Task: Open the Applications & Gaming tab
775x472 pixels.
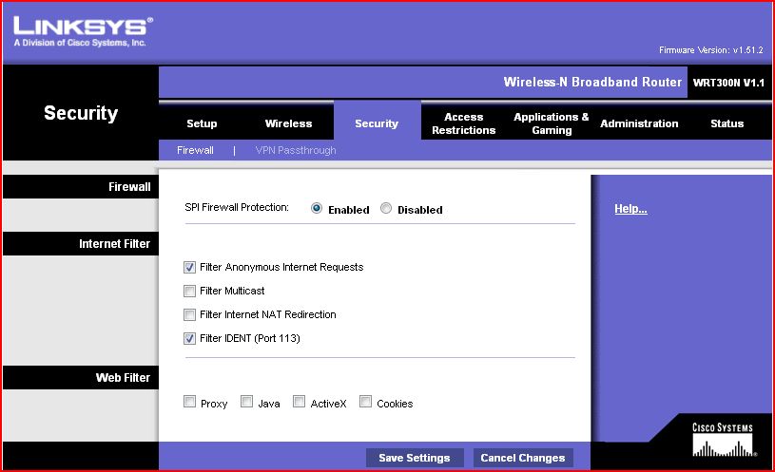Action: [x=552, y=123]
